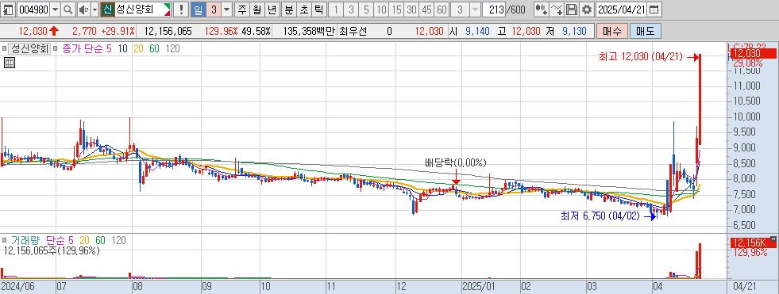Choose the 10 interval preset
This screenshot has width=779, height=294.
381,10
